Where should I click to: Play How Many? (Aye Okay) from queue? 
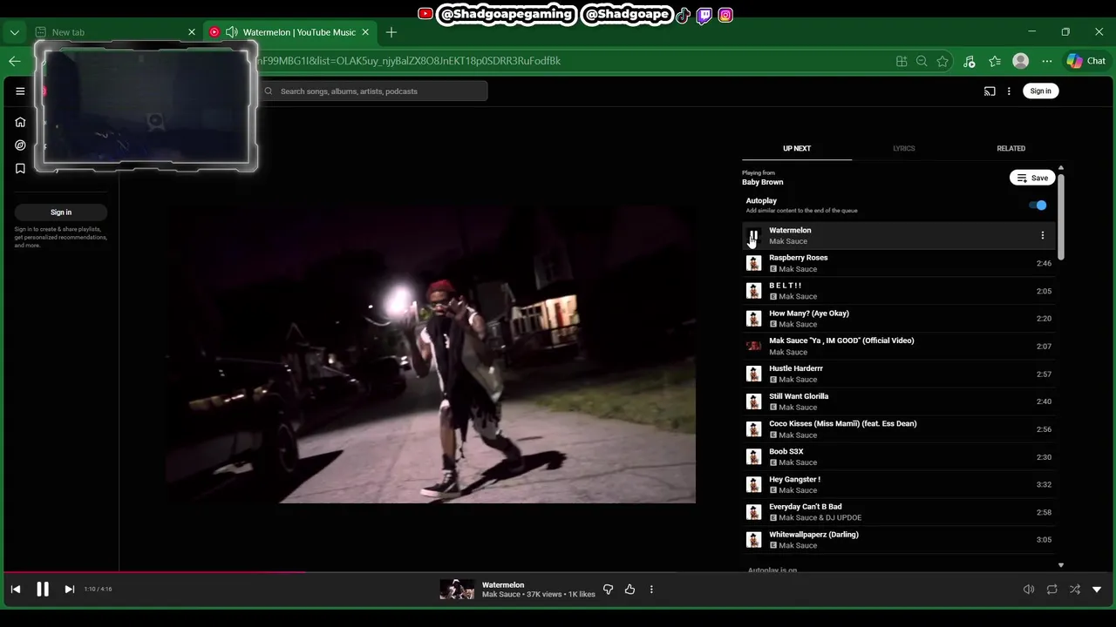click(x=898, y=319)
